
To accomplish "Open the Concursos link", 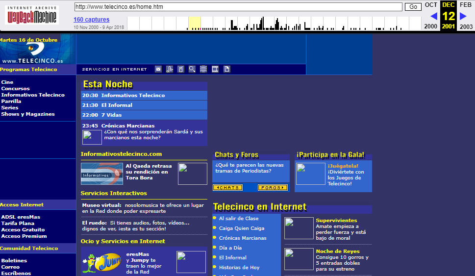I will 16,88.
